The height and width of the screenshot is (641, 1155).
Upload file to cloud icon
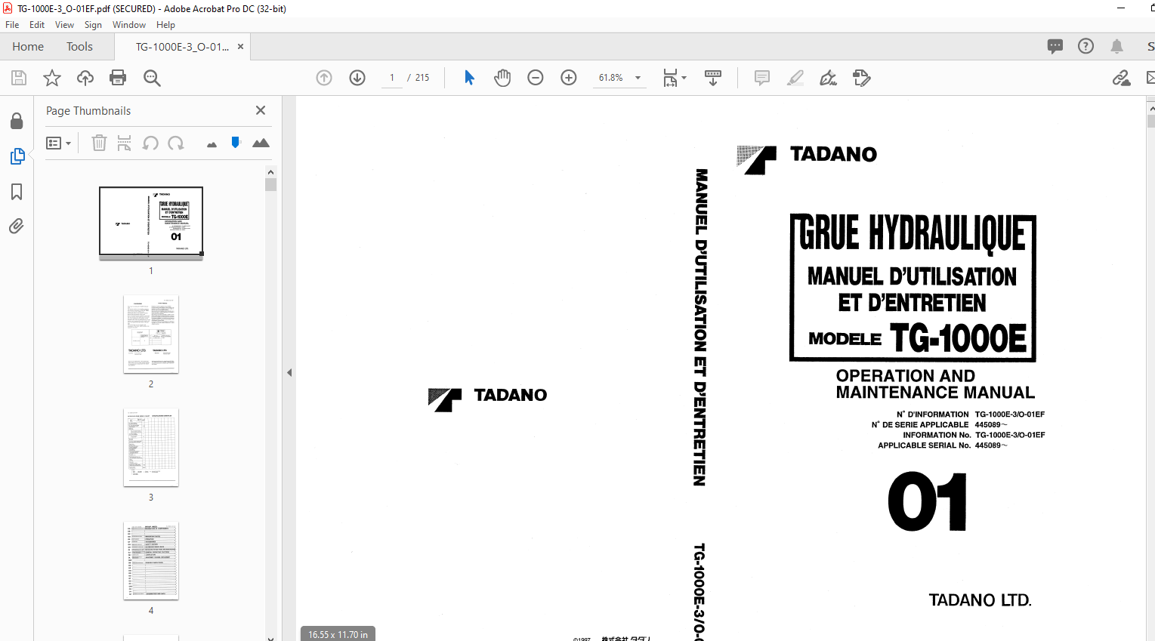click(x=85, y=78)
